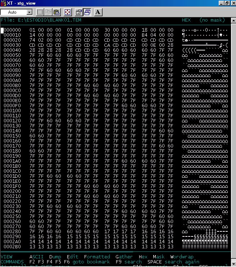This screenshot has height=267, width=236.
Task: Select the Wordwrap command
Action: (x=182, y=257)
